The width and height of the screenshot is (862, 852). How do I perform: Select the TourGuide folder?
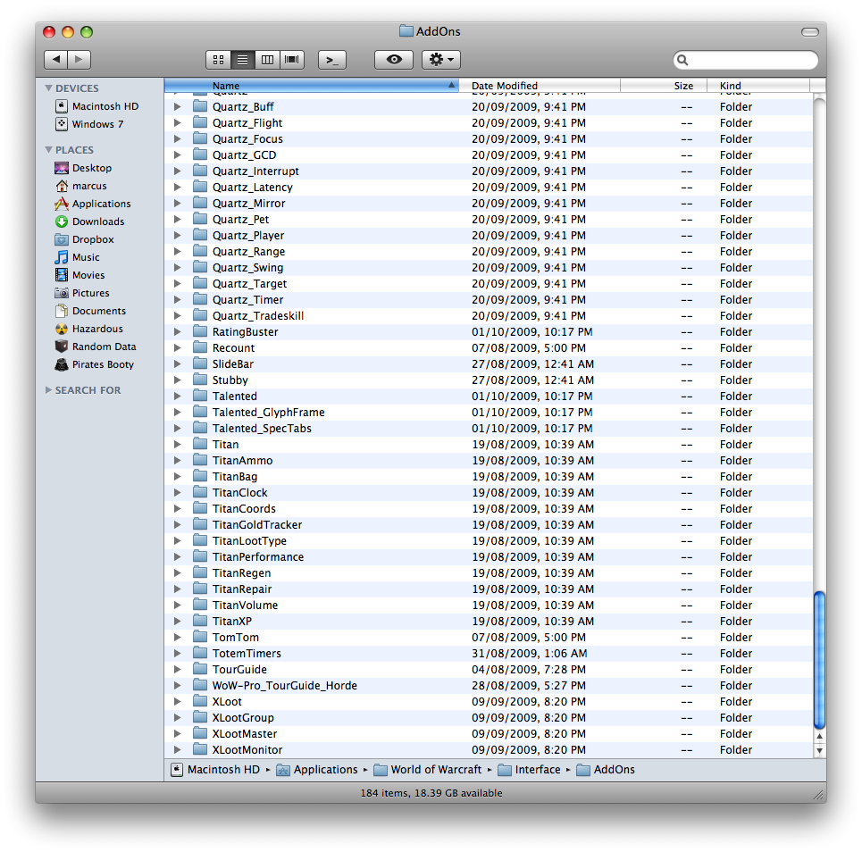pyautogui.click(x=489, y=670)
